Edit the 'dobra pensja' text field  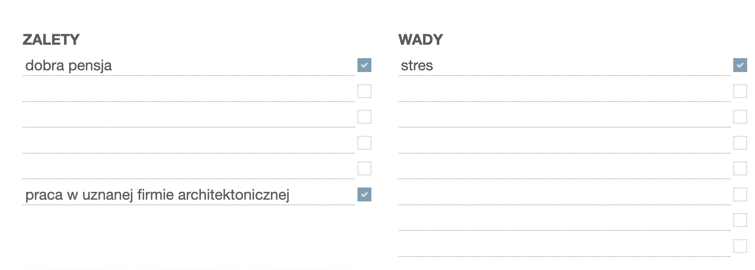coord(189,66)
